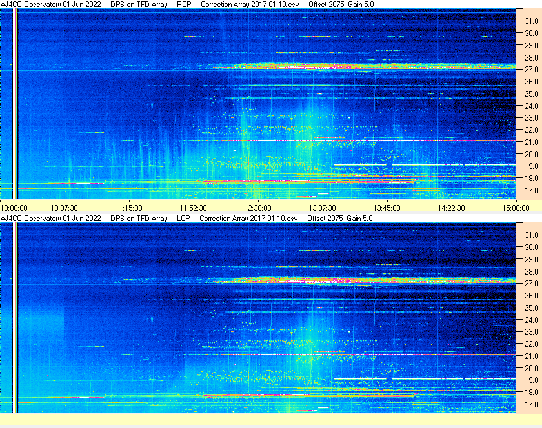This screenshot has width=542, height=428.
Task: Click the 22.0 frequency label in RCP panel
Action: [532, 130]
